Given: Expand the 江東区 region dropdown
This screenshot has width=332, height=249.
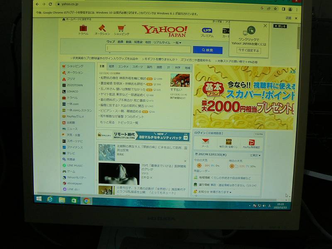Looking at the screenshot, I should pos(255,155).
